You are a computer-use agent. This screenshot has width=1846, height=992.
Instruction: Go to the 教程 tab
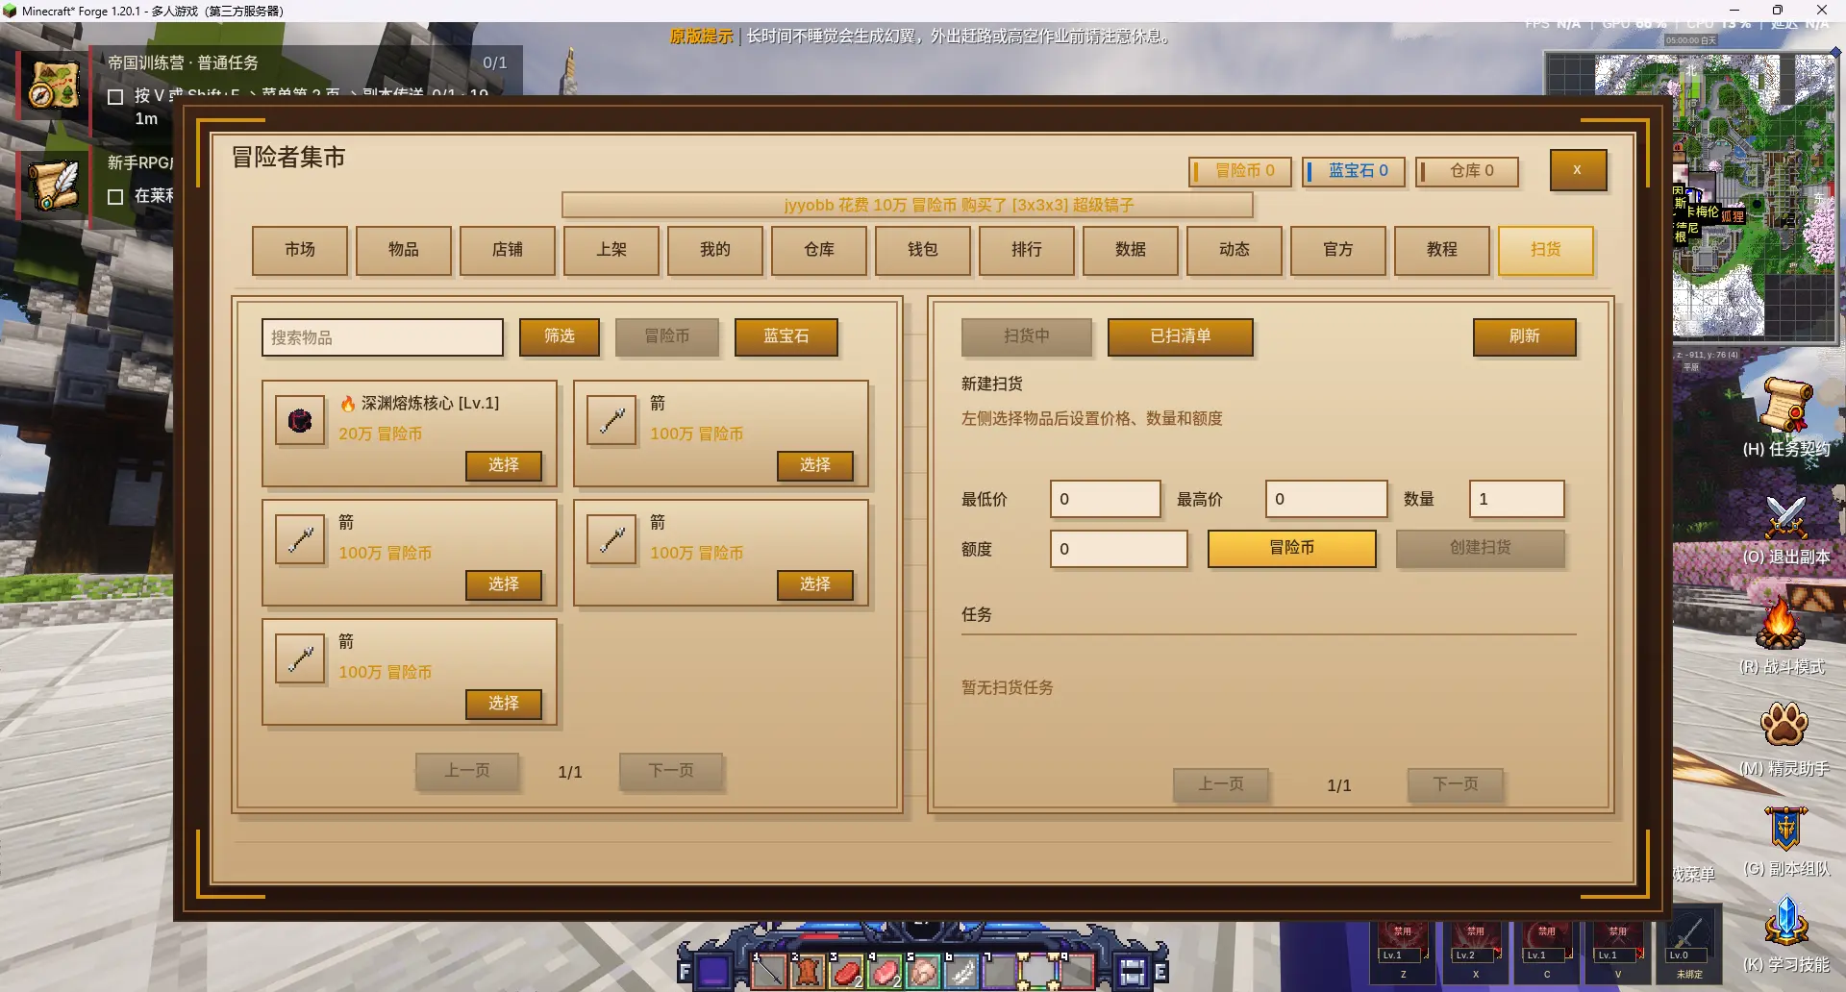[1442, 250]
